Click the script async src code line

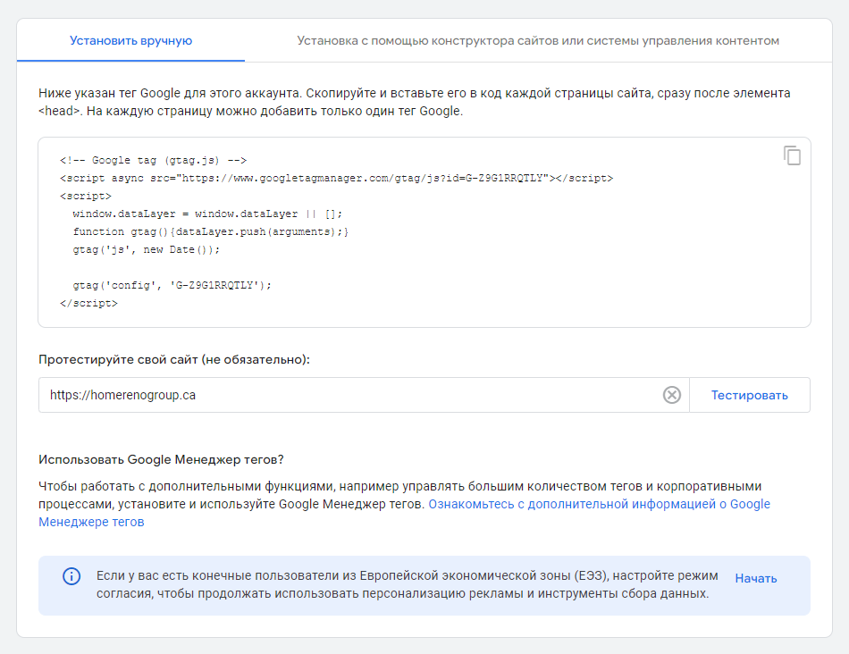[336, 178]
